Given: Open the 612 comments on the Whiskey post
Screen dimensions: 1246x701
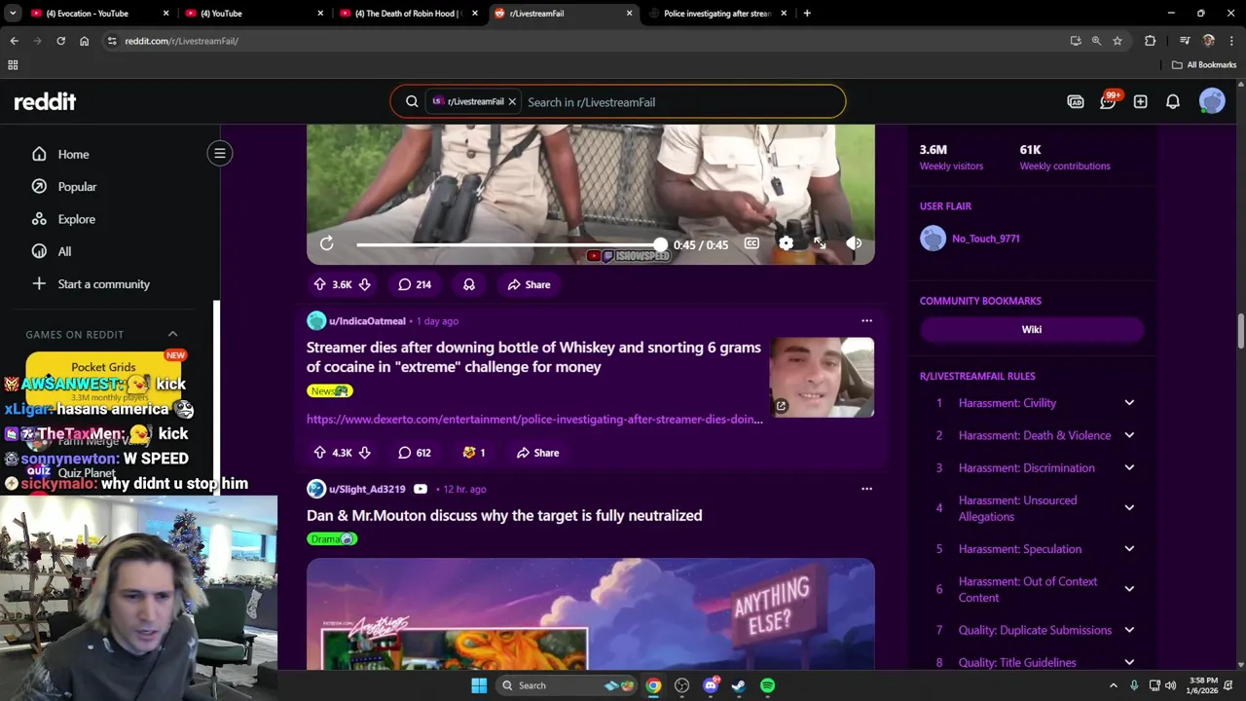Looking at the screenshot, I should (x=415, y=452).
